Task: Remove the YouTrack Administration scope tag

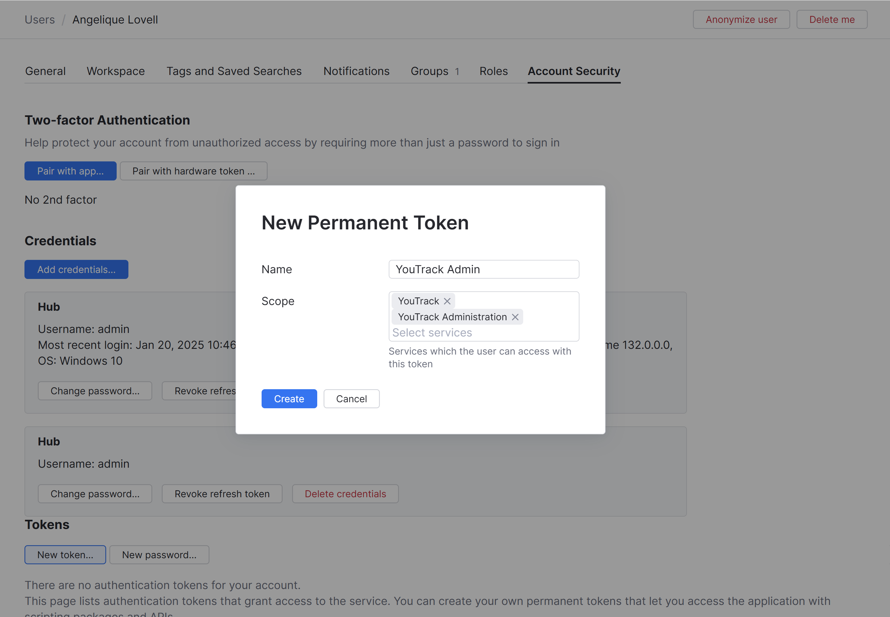Action: pyautogui.click(x=515, y=317)
